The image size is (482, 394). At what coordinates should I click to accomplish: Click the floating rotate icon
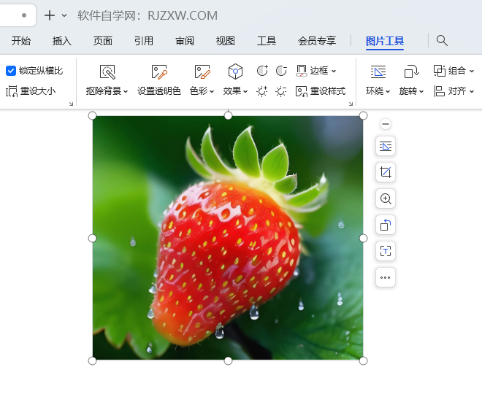pyautogui.click(x=386, y=225)
